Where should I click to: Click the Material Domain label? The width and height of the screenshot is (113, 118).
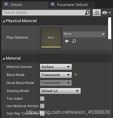pyautogui.click(x=19, y=67)
